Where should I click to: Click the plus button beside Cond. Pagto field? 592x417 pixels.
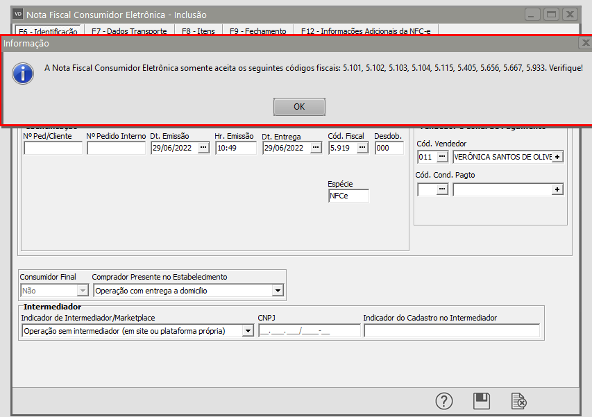557,189
